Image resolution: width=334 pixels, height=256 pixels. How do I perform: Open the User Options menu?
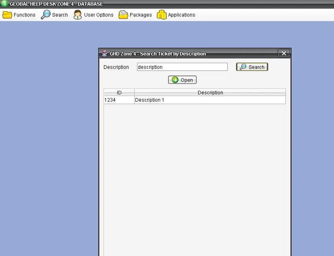coord(93,15)
